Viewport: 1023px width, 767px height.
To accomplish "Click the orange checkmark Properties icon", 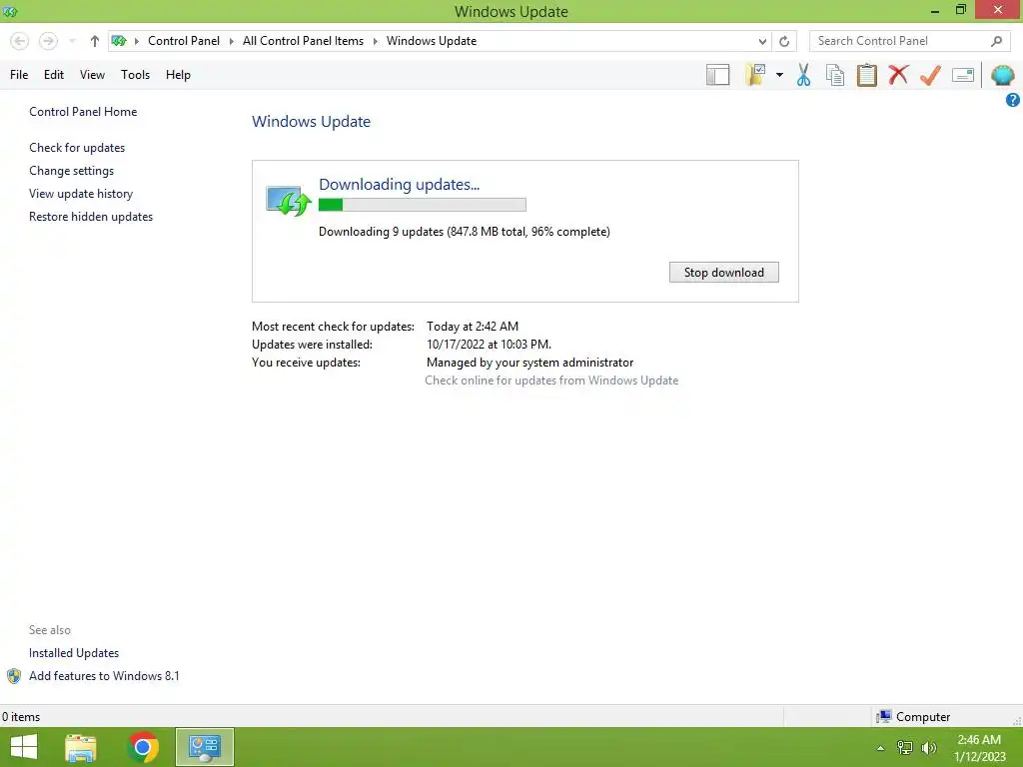I will point(930,75).
